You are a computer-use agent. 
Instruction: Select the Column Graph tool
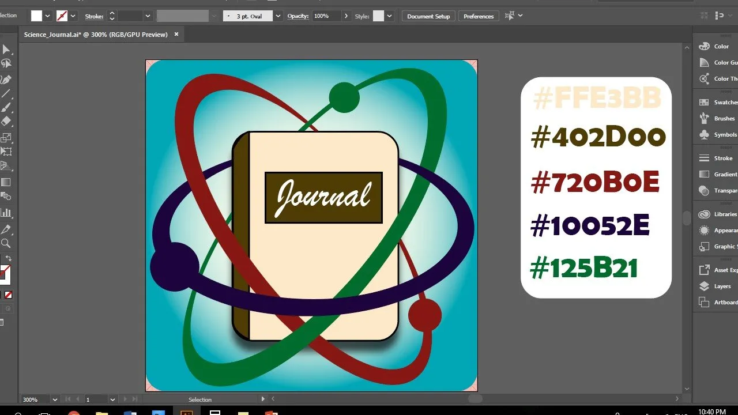(6, 213)
